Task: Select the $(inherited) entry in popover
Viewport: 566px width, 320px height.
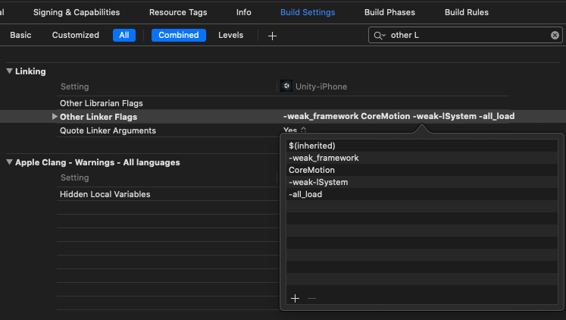Action: click(311, 146)
